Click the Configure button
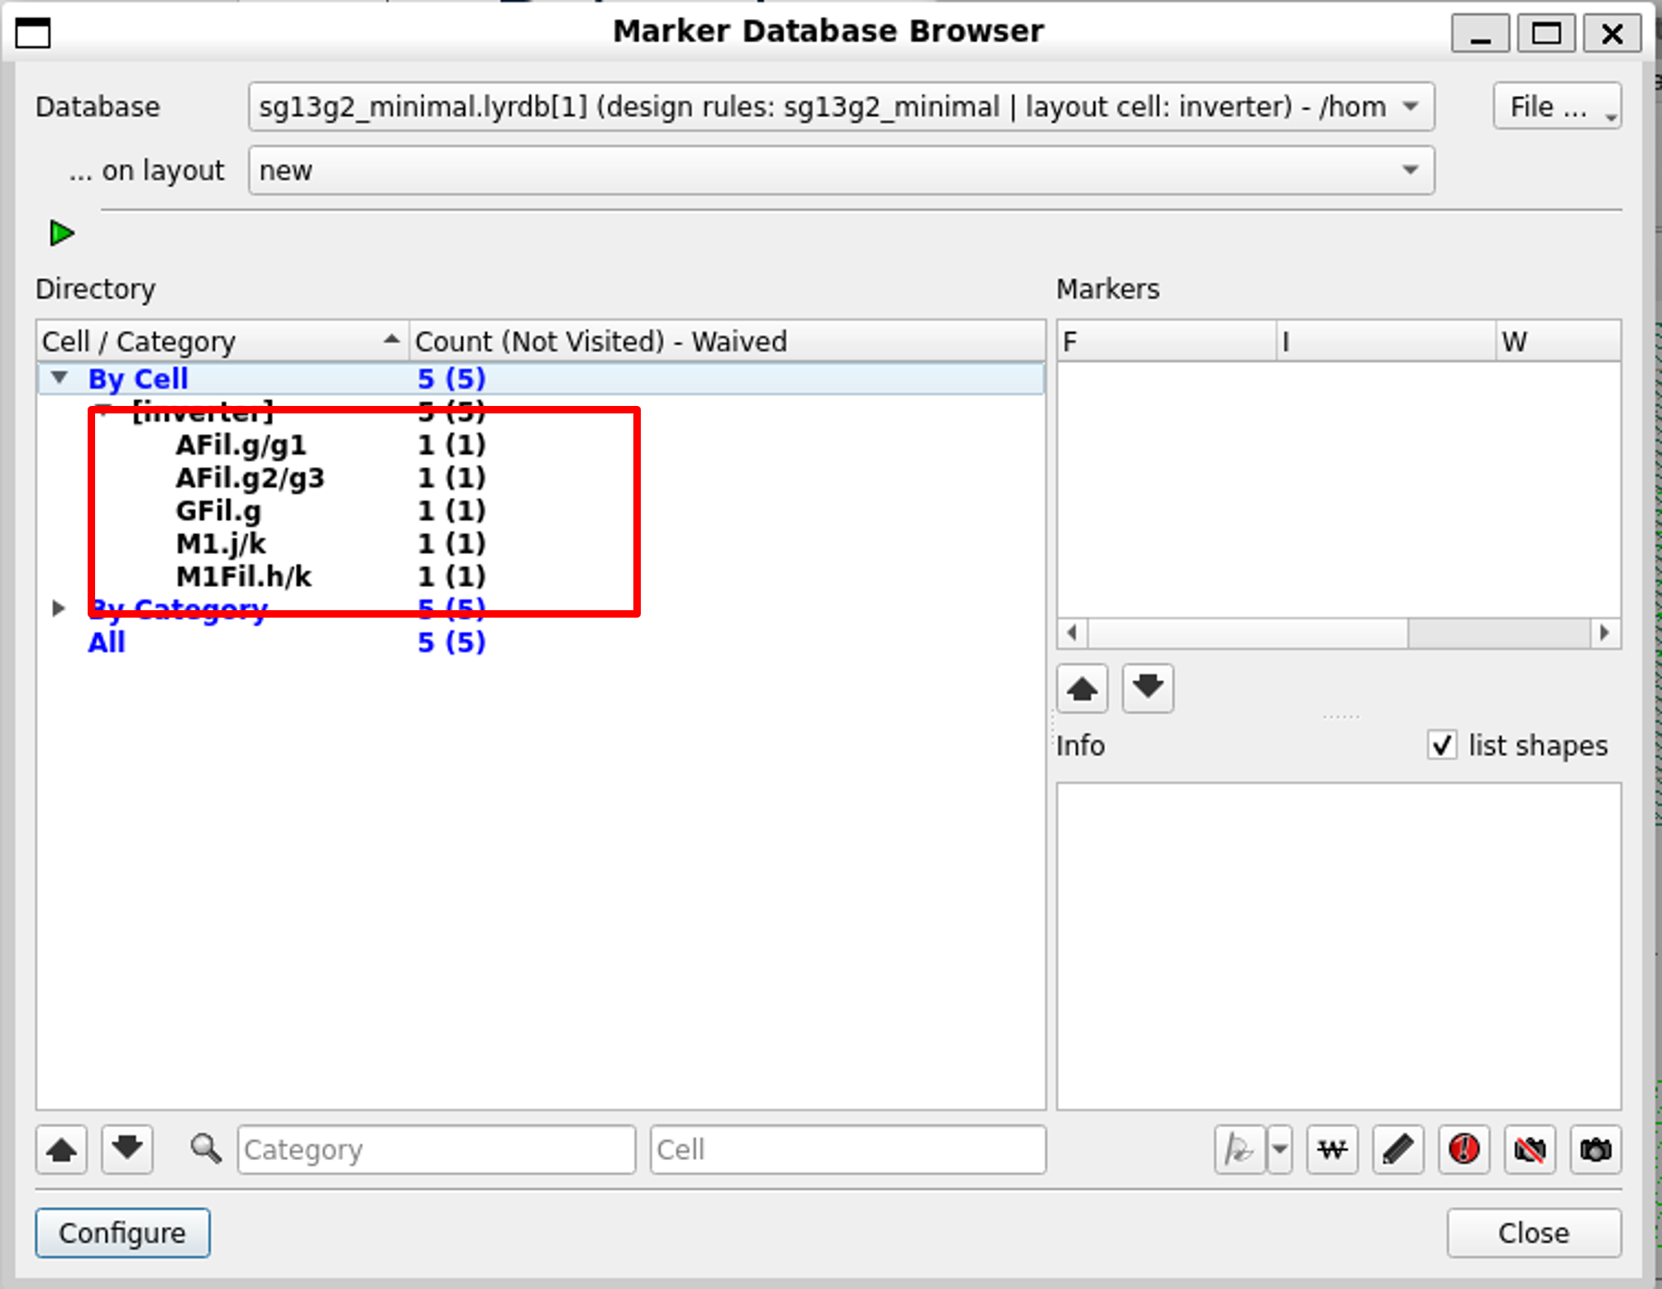The width and height of the screenshot is (1662, 1289). click(122, 1233)
